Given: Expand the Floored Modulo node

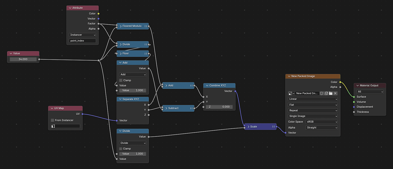Looking at the screenshot, I should pos(120,26).
